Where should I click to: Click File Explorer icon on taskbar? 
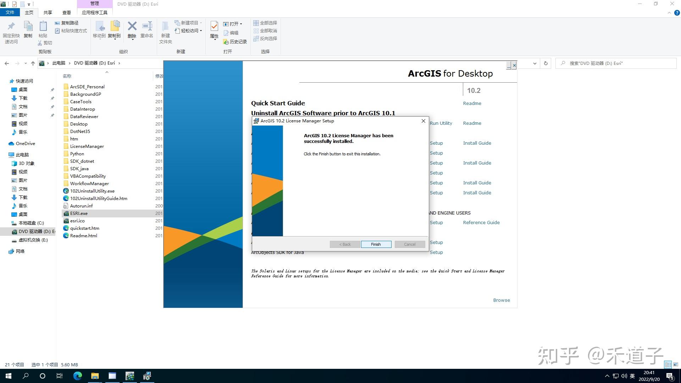[95, 376]
